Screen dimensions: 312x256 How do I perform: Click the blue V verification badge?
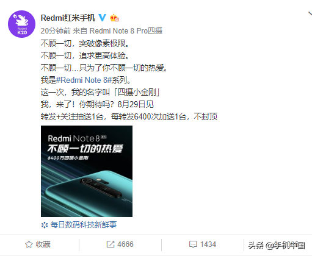102,18
